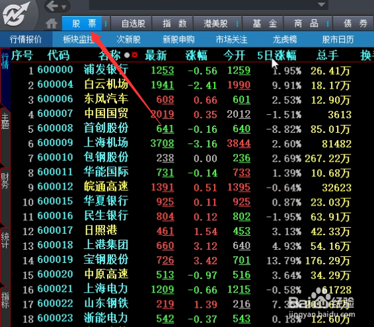Select the 上海电力 stock name

pyautogui.click(x=106, y=289)
